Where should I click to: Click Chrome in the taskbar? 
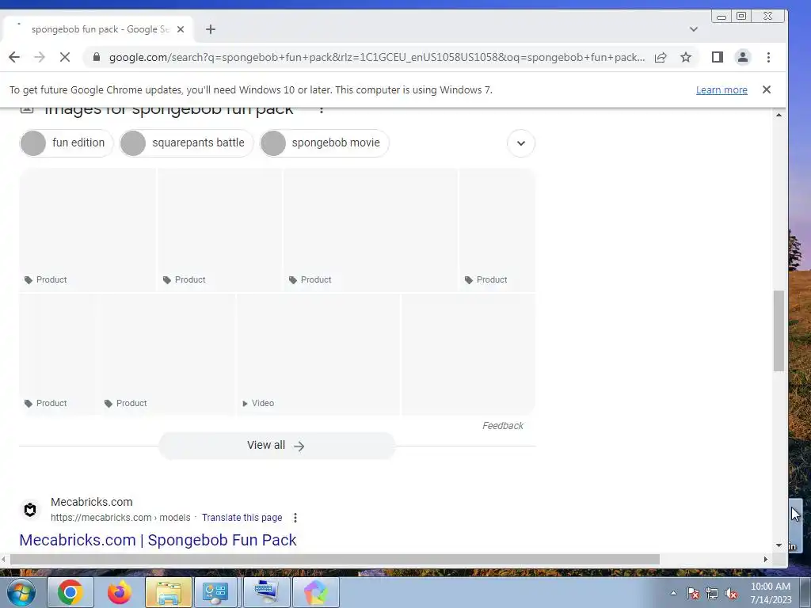coord(70,592)
